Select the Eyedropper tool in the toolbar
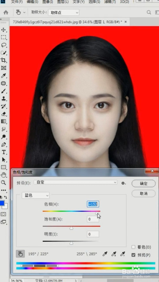Viewport: 159px width, 282px height. tap(3, 75)
